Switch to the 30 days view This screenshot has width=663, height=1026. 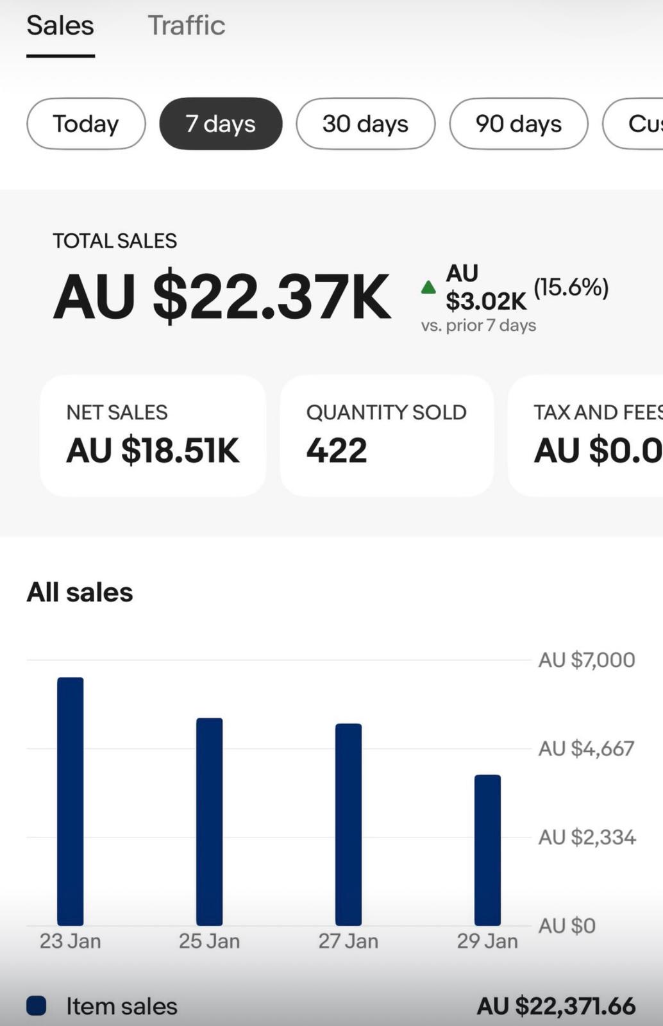(x=364, y=124)
